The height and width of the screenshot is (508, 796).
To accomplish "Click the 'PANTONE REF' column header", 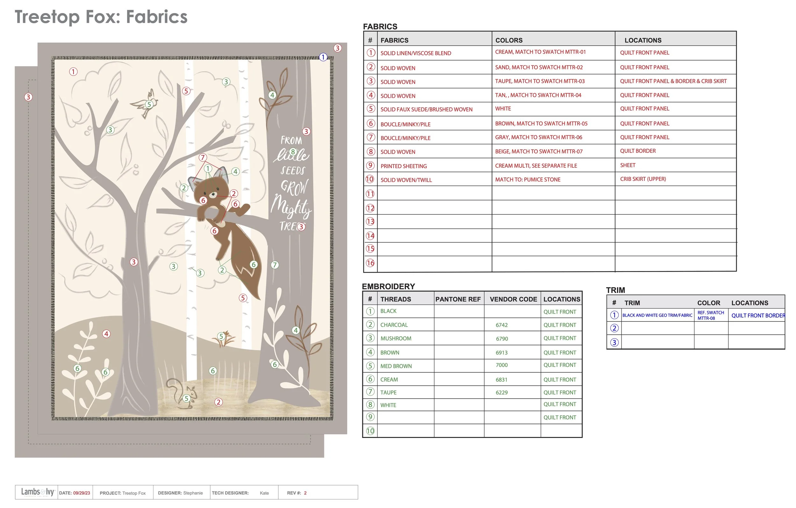I will click(x=458, y=299).
